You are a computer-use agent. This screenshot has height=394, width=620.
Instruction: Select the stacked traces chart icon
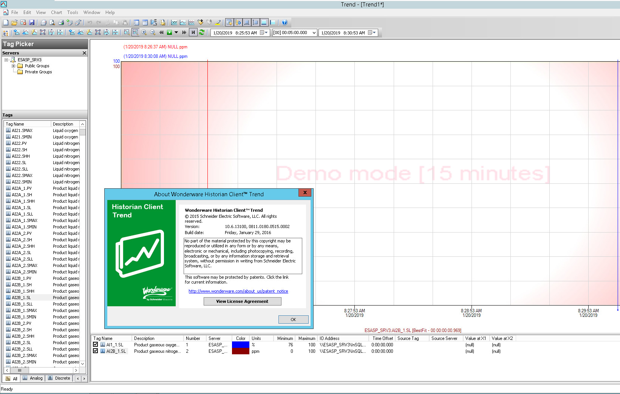pyautogui.click(x=192, y=22)
